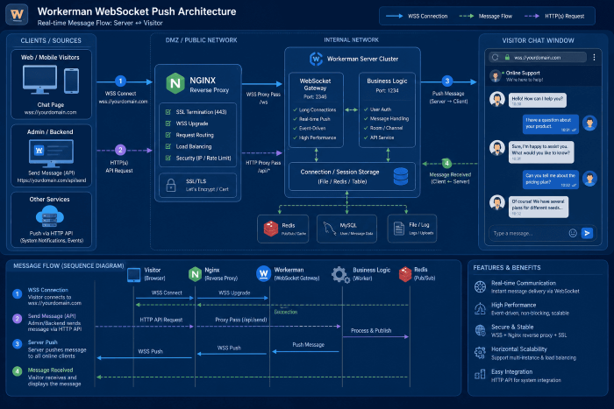Click the Online Support avatar in the chat header
614x409 pixels.
[x=496, y=76]
